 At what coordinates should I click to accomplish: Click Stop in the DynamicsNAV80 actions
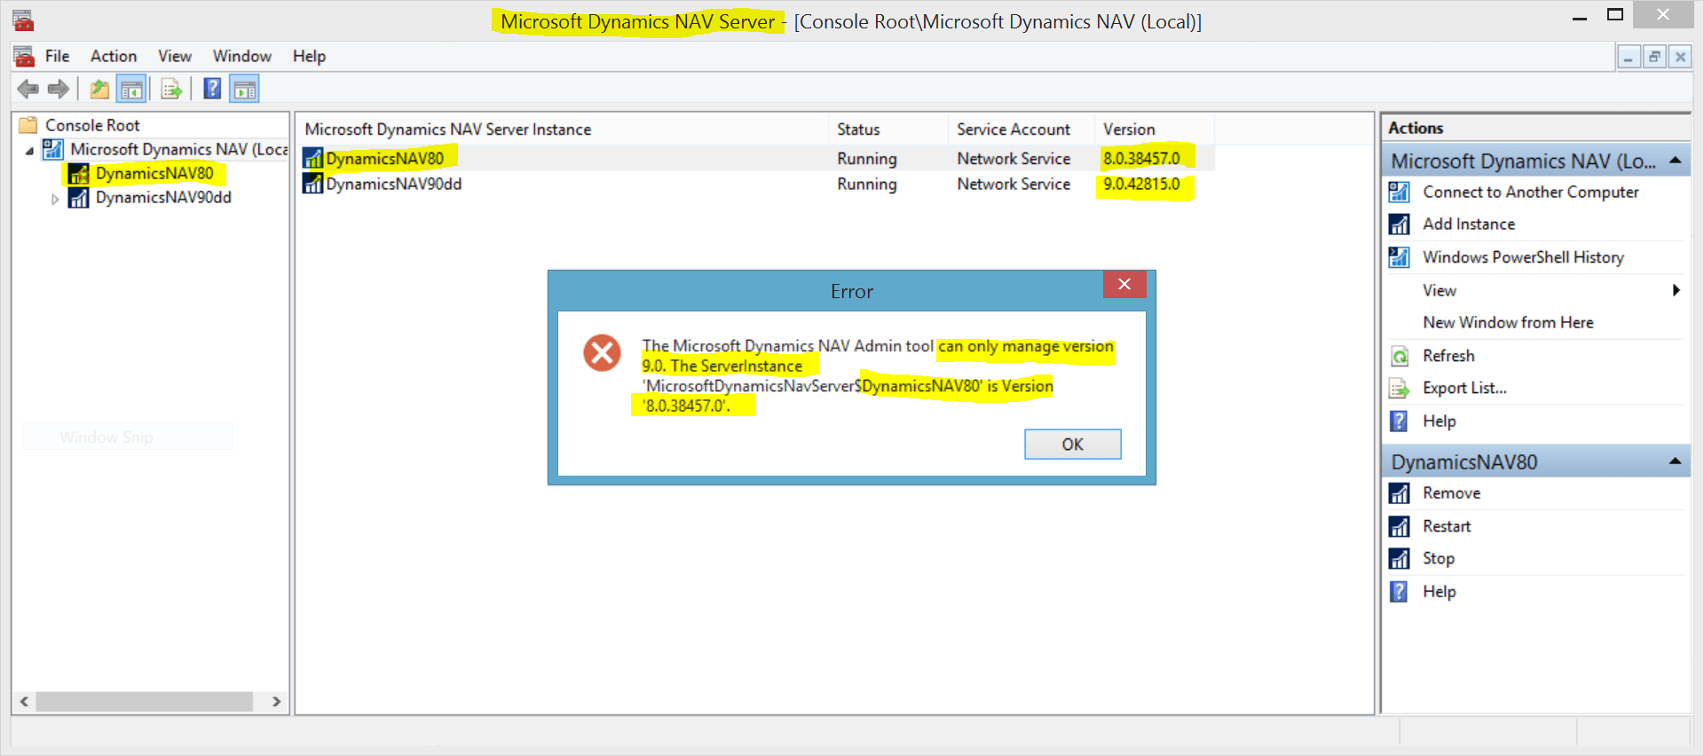1438,558
